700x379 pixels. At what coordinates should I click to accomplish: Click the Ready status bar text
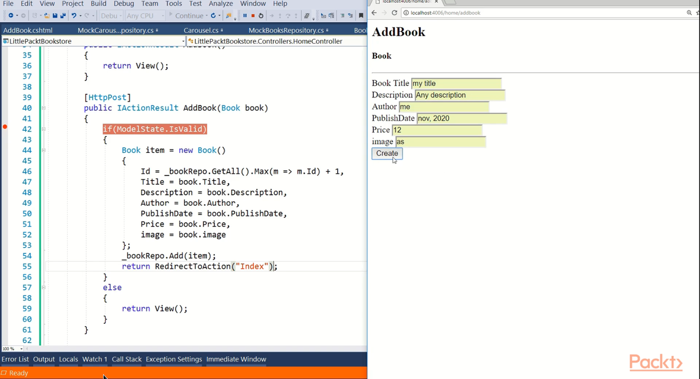(19, 373)
